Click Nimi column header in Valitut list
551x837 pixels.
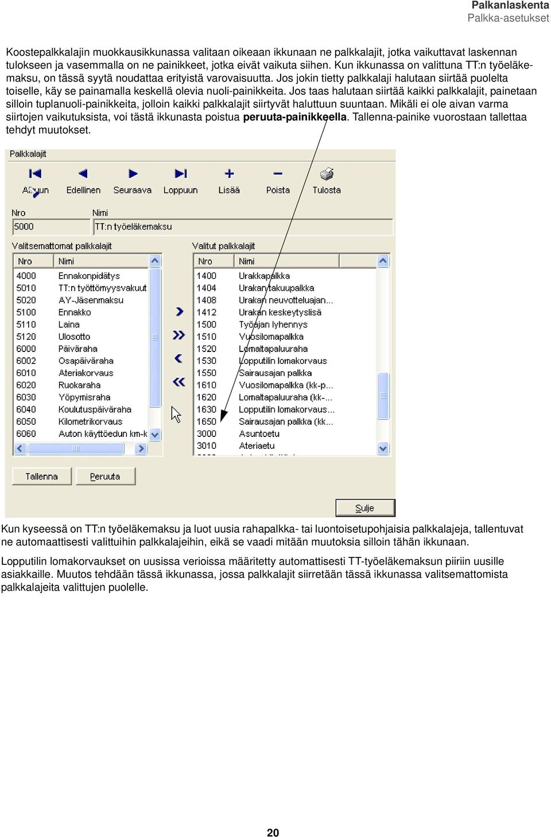(x=286, y=261)
